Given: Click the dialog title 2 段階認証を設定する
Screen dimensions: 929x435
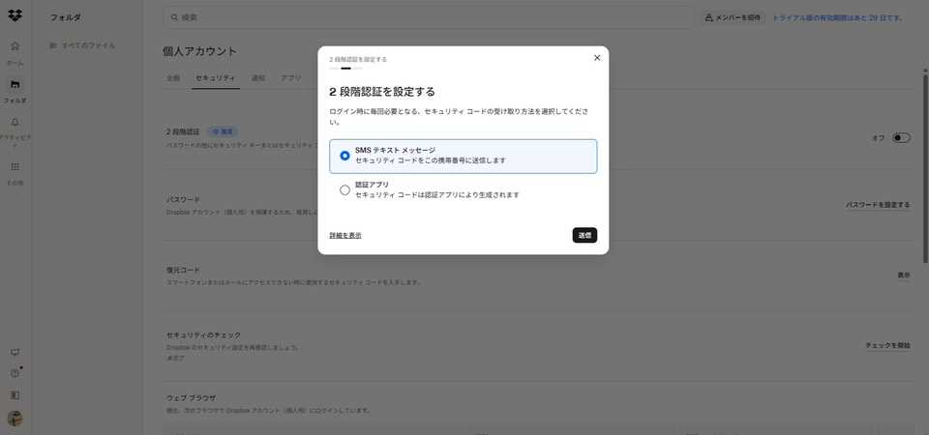Looking at the screenshot, I should (x=382, y=92).
